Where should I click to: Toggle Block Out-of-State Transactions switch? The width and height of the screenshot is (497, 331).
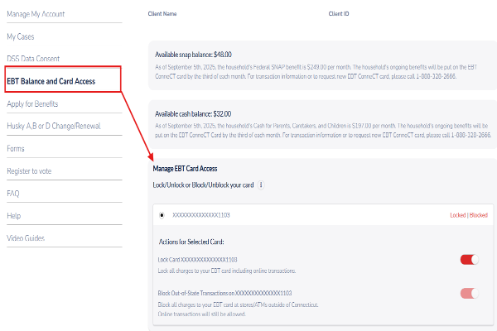(x=469, y=293)
